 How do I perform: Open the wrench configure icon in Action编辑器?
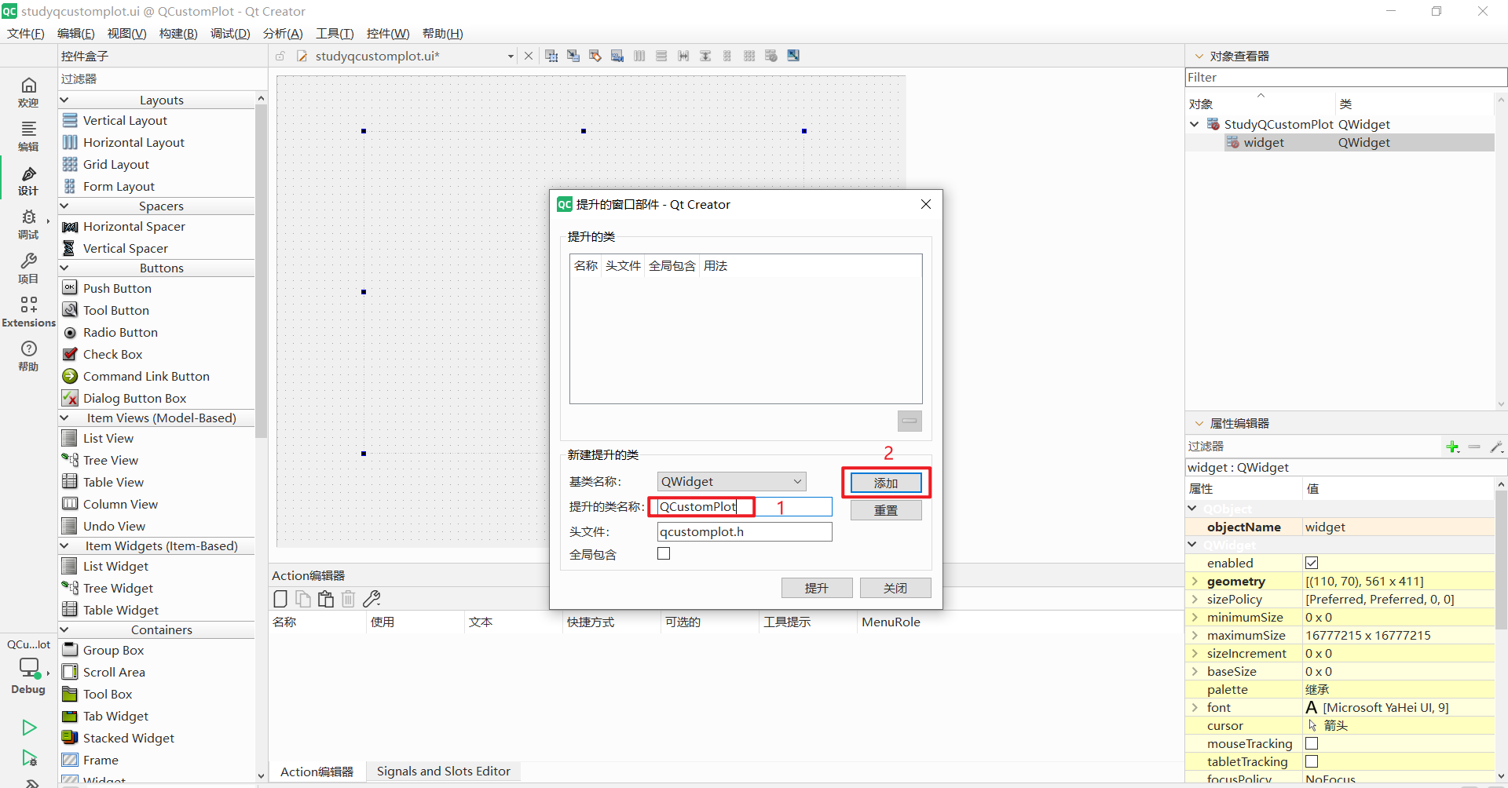click(372, 599)
